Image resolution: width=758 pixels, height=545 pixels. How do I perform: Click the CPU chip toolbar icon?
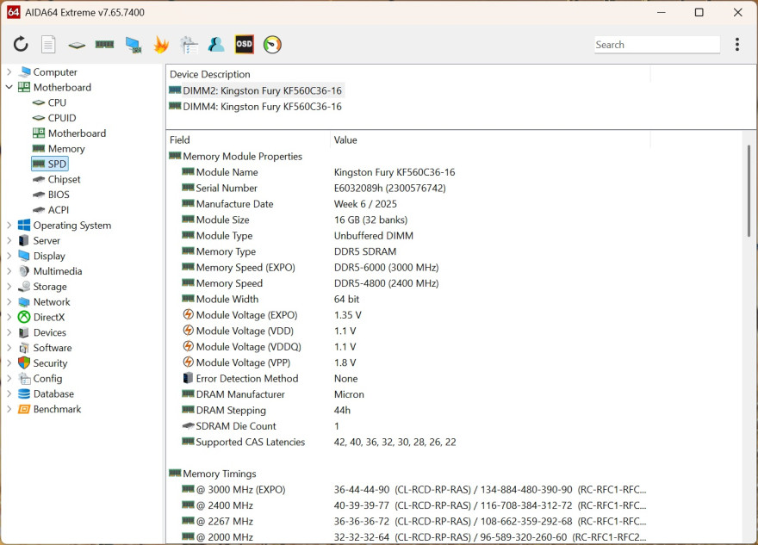[77, 45]
